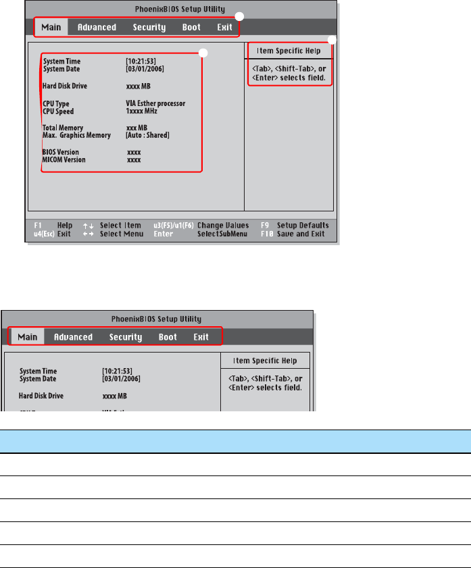The height and width of the screenshot is (568, 471).
Task: Click System Time value [10:21:53] in lower screen
Action: (x=118, y=371)
